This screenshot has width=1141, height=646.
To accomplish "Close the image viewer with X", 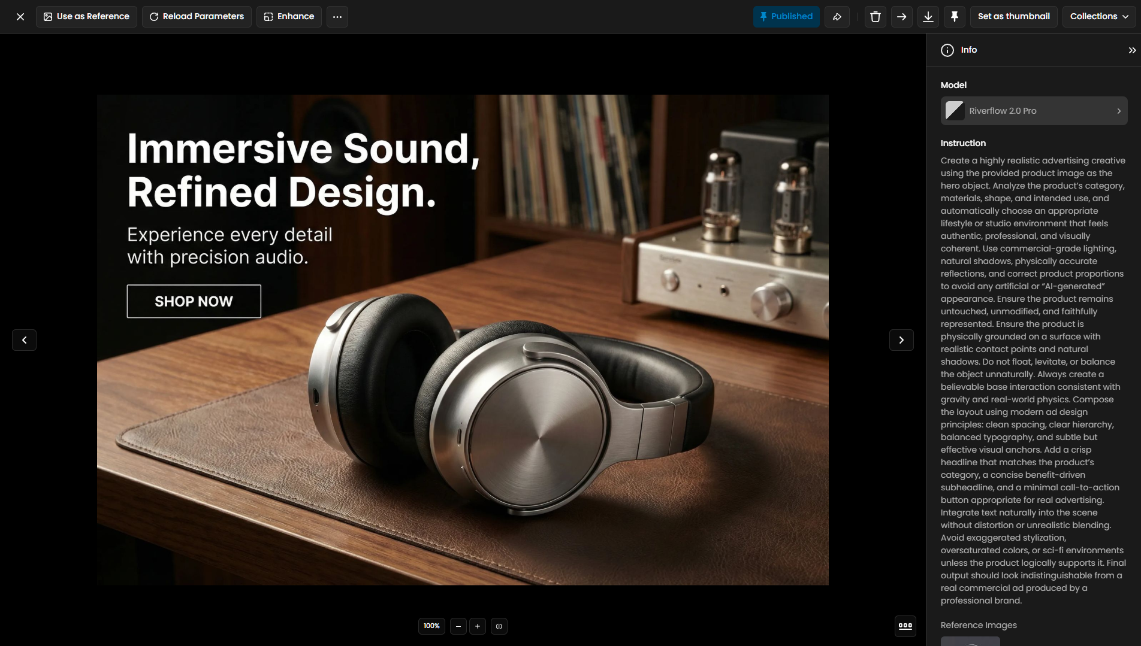I will pyautogui.click(x=20, y=17).
